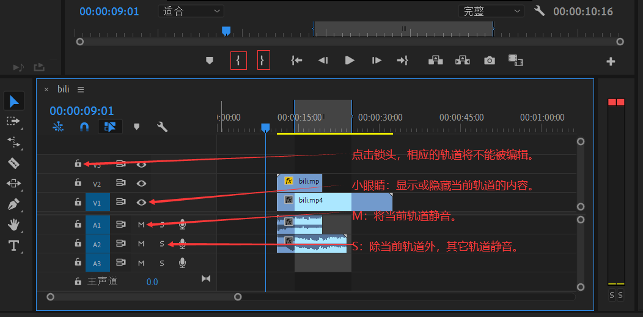
Task: Select the audio clip on A2
Action: tap(312, 244)
